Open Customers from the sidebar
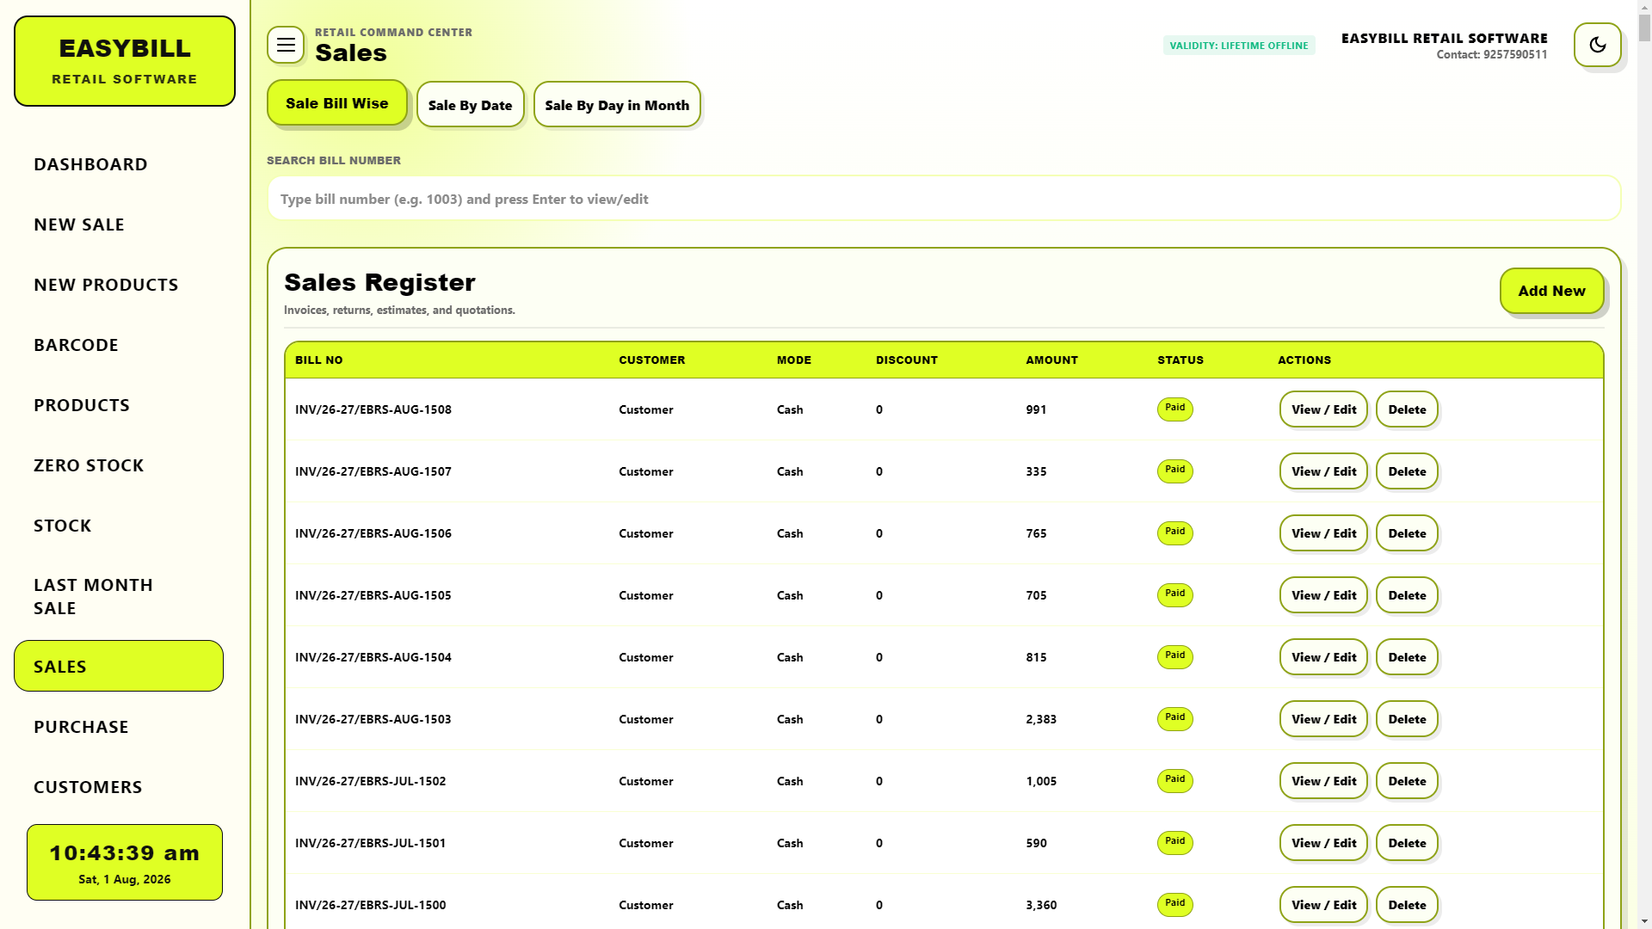The width and height of the screenshot is (1652, 929). 119,787
